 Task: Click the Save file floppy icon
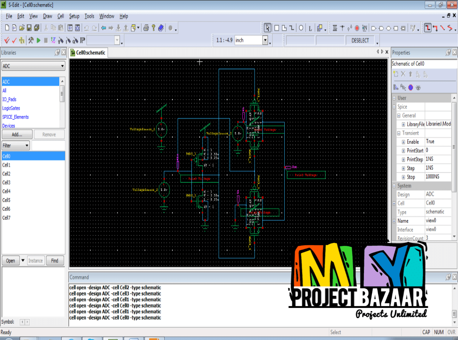click(x=29, y=28)
